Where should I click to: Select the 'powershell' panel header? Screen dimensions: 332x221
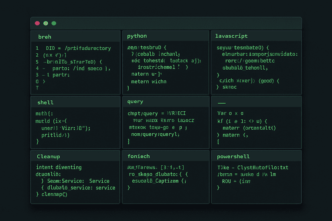point(233,156)
